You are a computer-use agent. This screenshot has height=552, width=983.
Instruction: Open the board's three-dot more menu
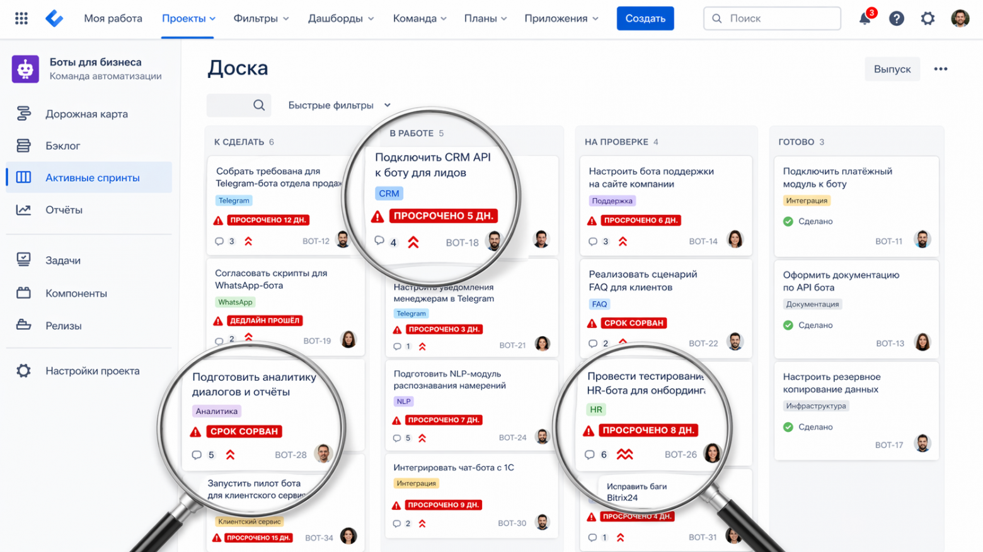pos(940,69)
